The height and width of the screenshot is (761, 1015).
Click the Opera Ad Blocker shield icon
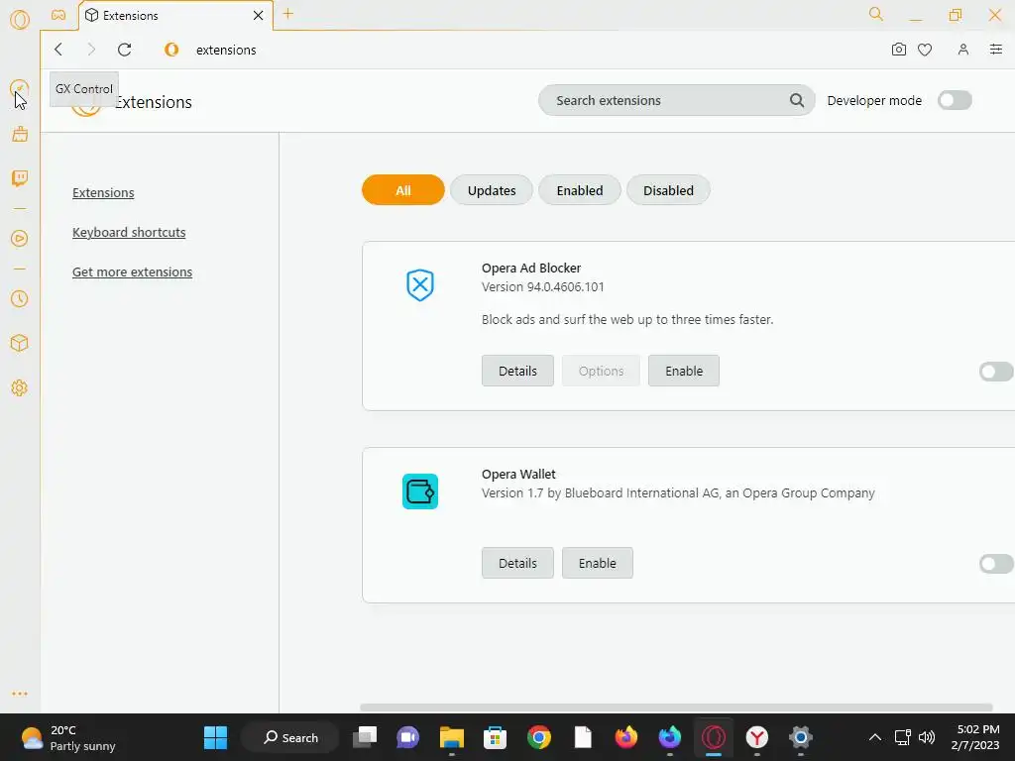(420, 284)
